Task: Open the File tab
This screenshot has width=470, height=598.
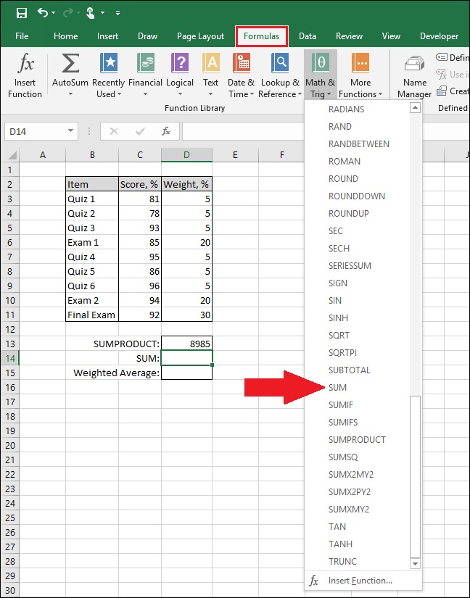Action: pos(22,36)
